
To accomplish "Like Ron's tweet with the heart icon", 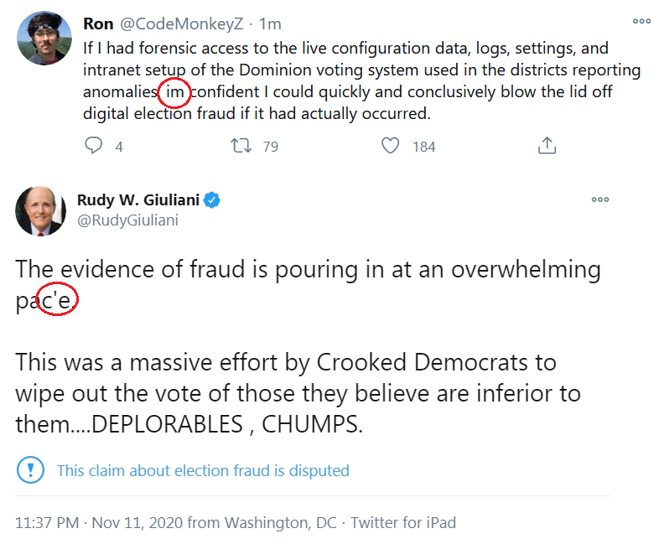I will pyautogui.click(x=390, y=145).
